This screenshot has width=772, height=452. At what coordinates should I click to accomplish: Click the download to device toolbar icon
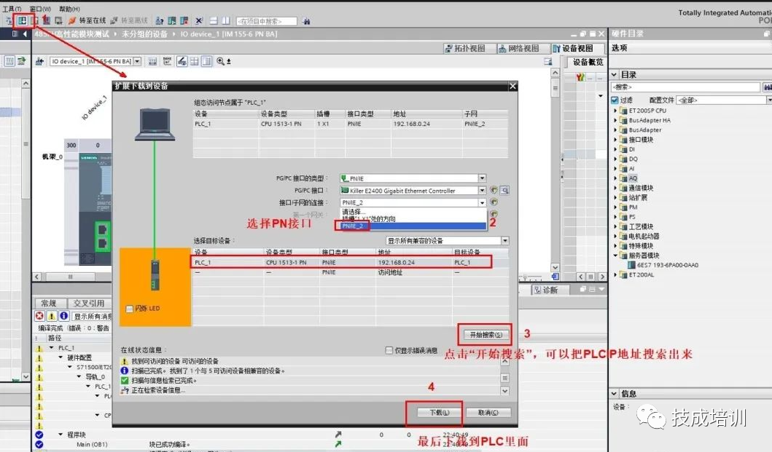(22, 20)
